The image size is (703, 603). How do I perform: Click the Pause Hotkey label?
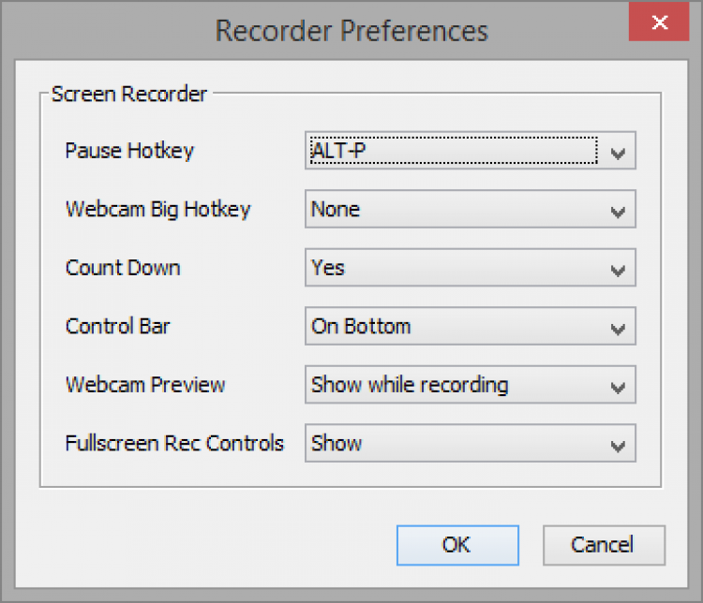[129, 151]
